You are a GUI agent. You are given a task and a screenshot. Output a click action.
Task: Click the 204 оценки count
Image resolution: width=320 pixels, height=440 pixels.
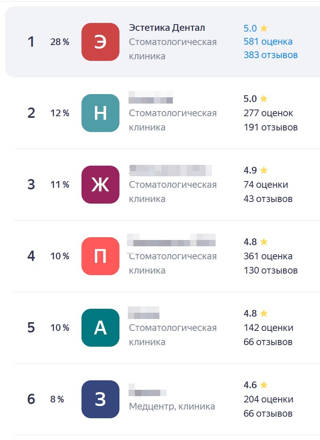tap(268, 399)
